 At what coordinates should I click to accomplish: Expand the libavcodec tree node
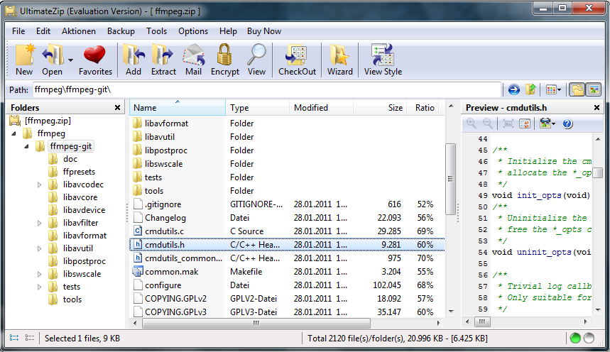(x=39, y=185)
